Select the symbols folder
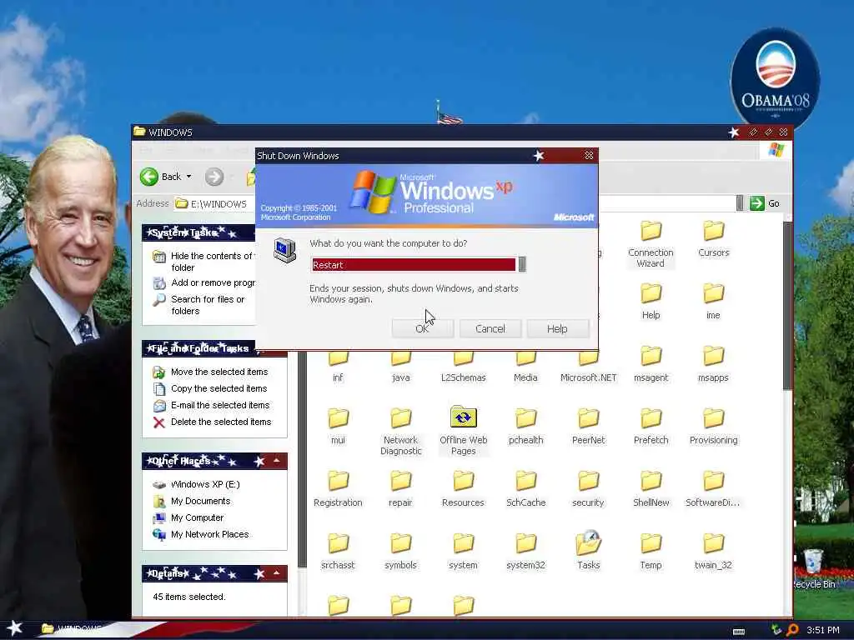Screen dimensions: 854x640 tap(401, 552)
